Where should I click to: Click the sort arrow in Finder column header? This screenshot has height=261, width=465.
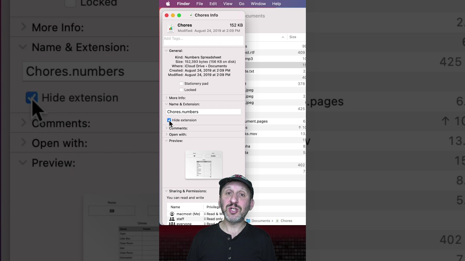pos(283,37)
